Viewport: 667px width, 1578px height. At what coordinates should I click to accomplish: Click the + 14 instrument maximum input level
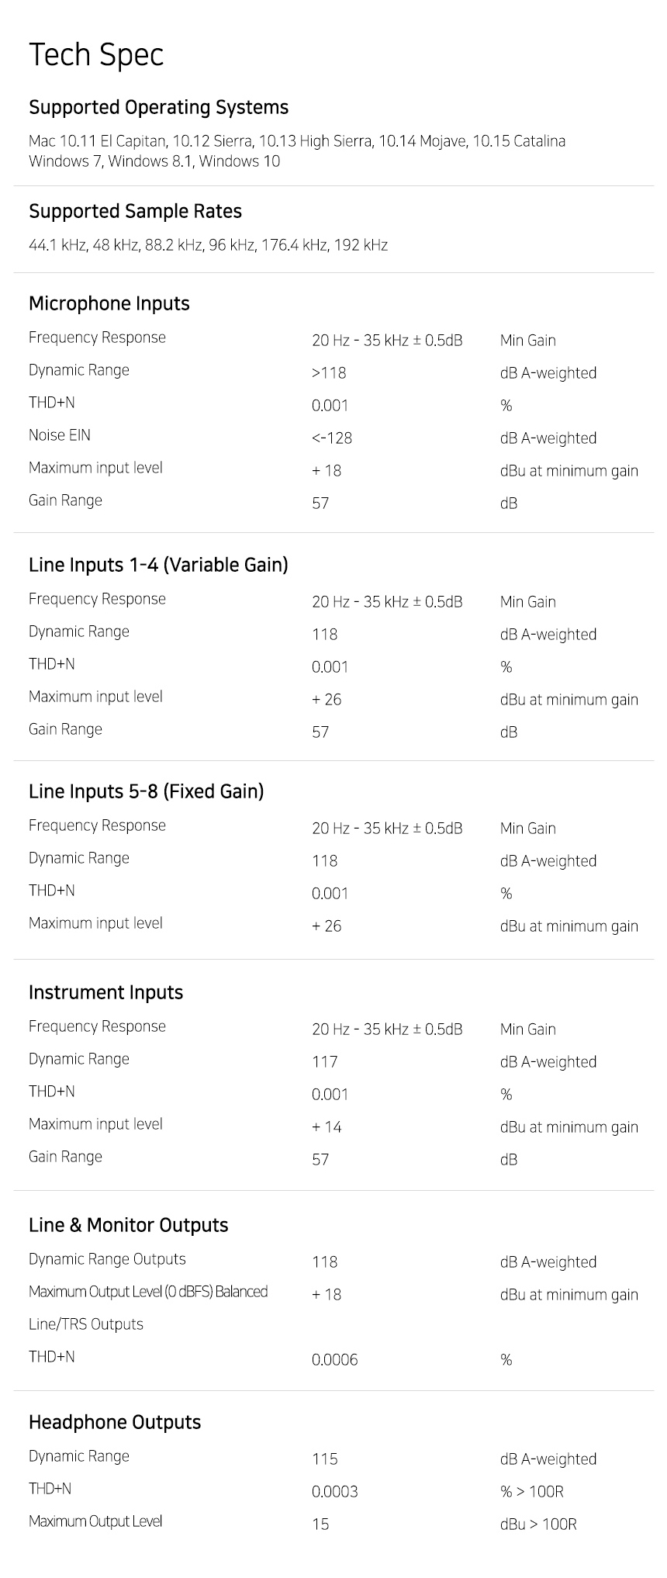[327, 1127]
